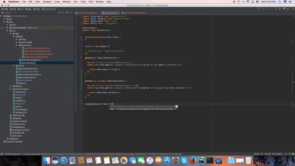Open the run configuration dropdown in toolbar
The image size is (295, 166).
259,9
